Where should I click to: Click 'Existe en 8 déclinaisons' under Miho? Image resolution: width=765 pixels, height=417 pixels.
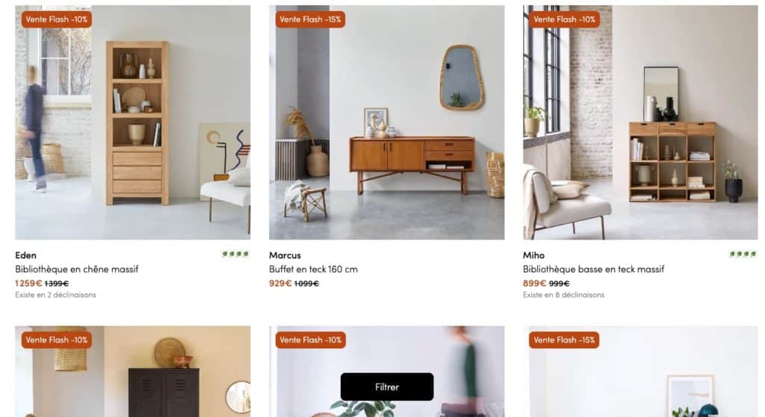point(563,295)
